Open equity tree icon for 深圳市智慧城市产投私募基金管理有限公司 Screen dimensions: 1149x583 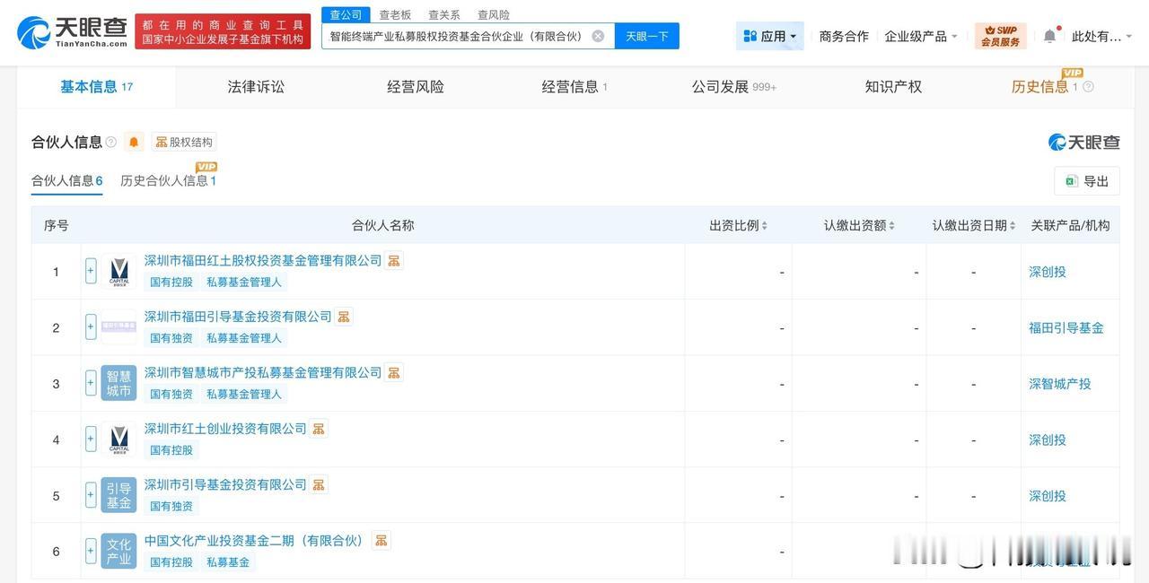(x=394, y=372)
